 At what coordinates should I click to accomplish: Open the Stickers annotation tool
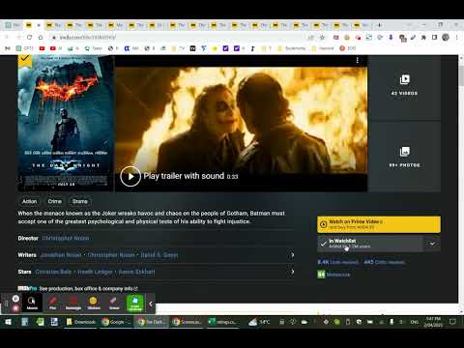pyautogui.click(x=94, y=304)
